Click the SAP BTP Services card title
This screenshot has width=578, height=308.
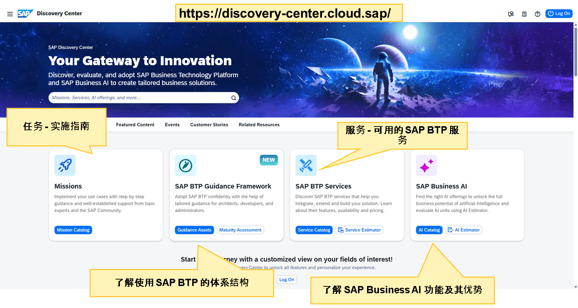pyautogui.click(x=323, y=186)
